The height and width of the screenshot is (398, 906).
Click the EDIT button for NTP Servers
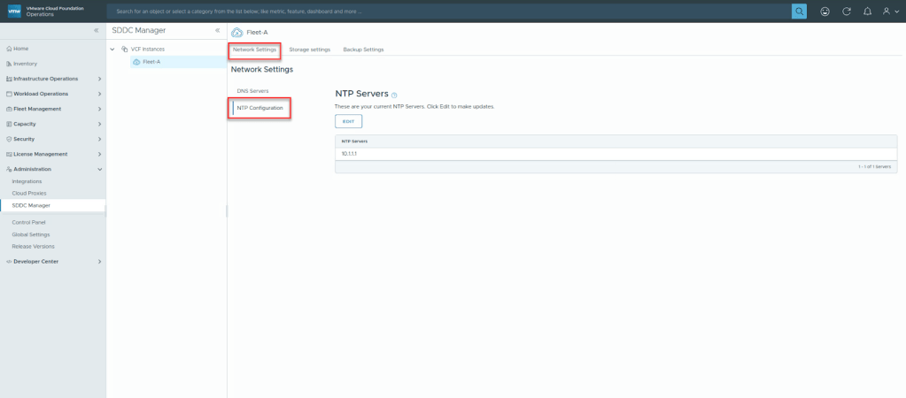click(348, 122)
